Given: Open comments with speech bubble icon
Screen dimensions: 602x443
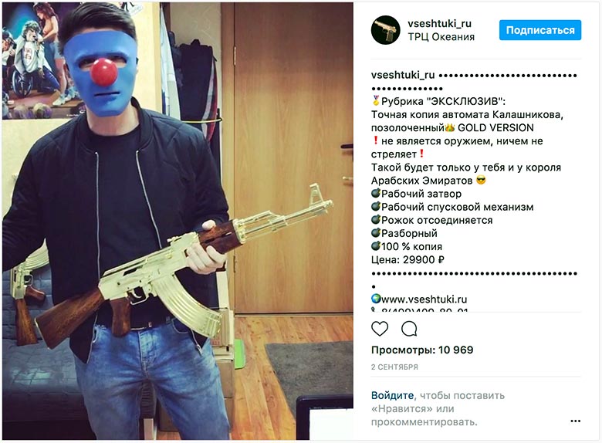Looking at the screenshot, I should click(x=409, y=329).
